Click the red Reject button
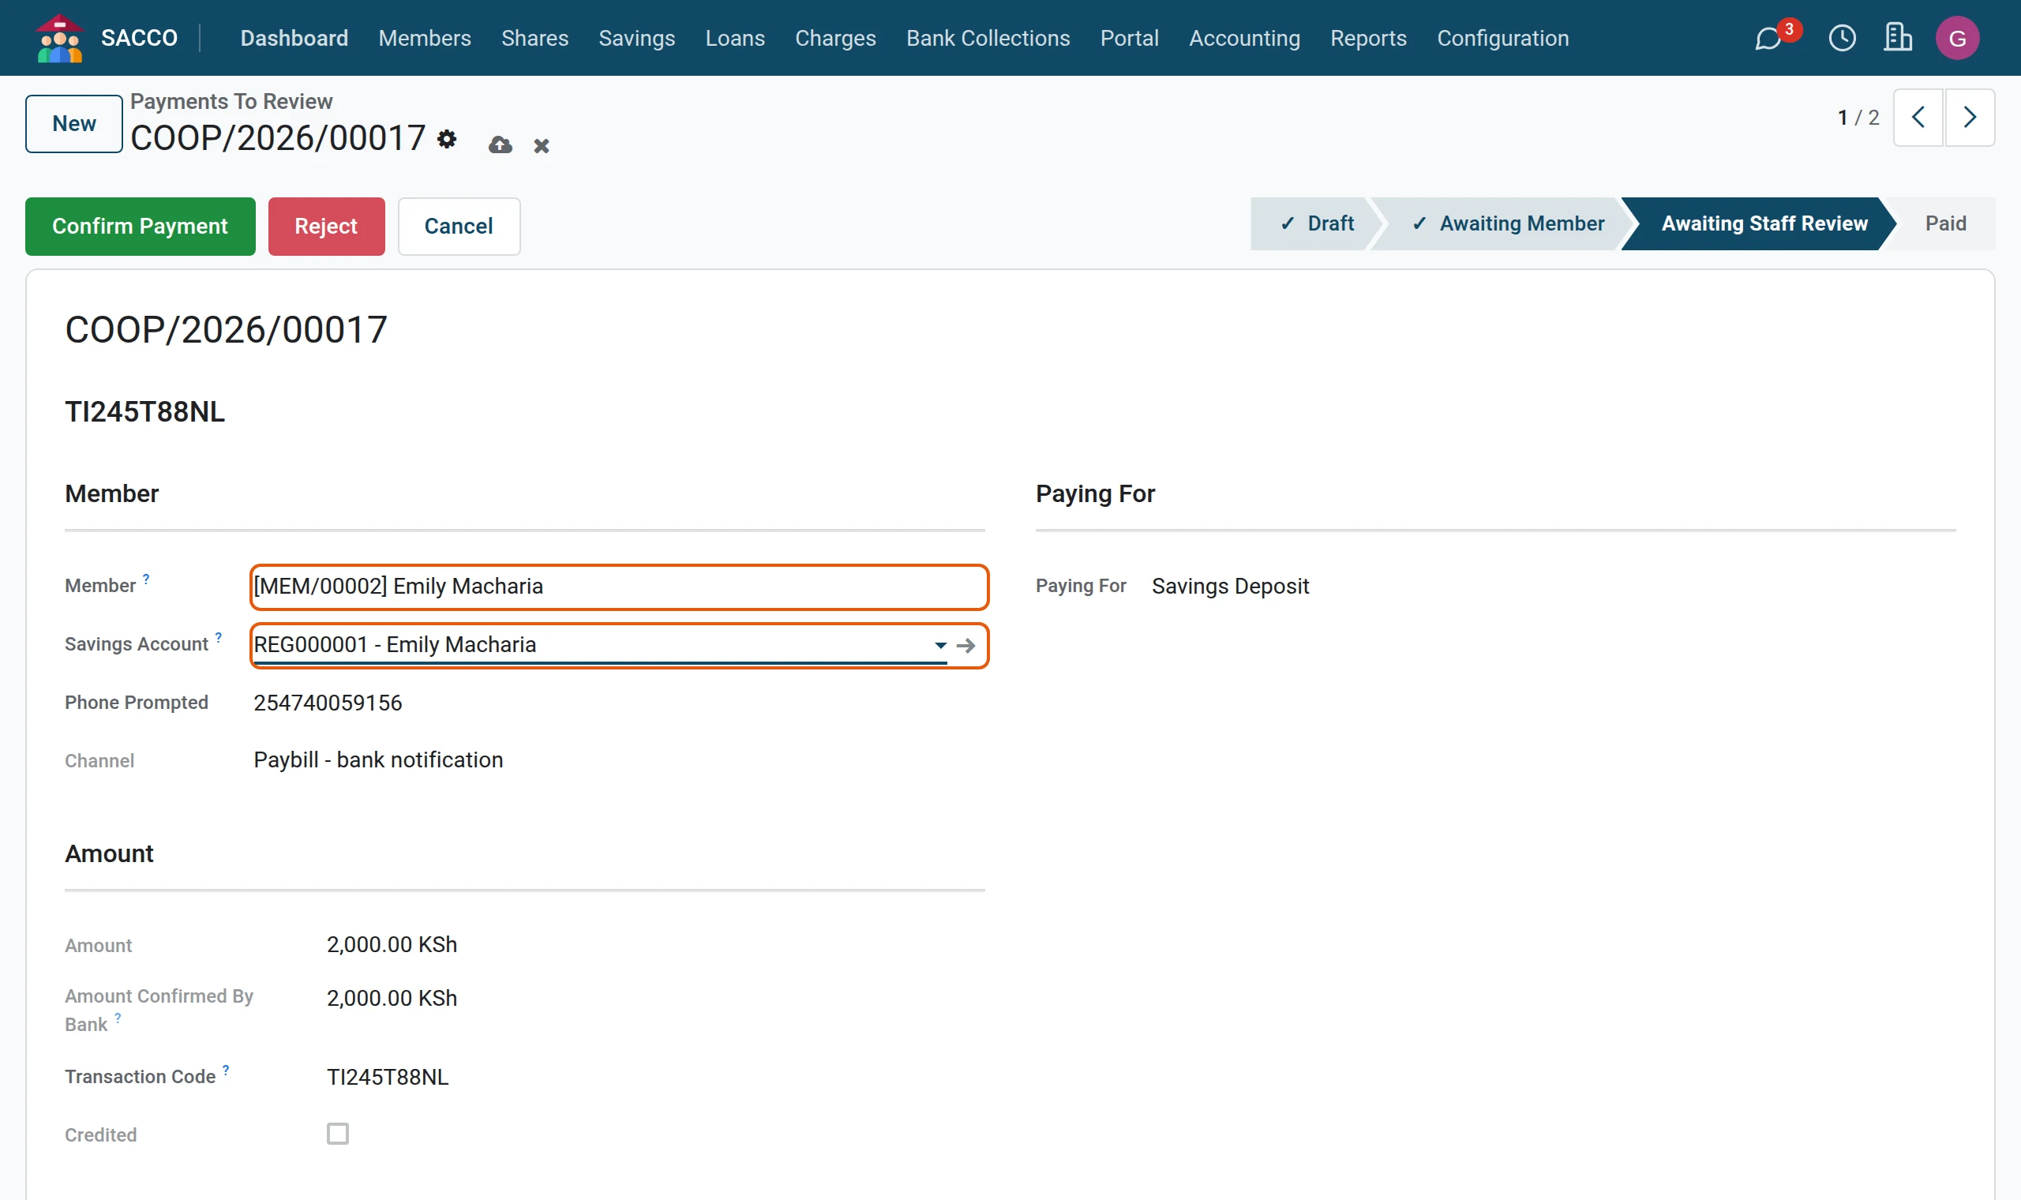The image size is (2021, 1200). tap(327, 227)
